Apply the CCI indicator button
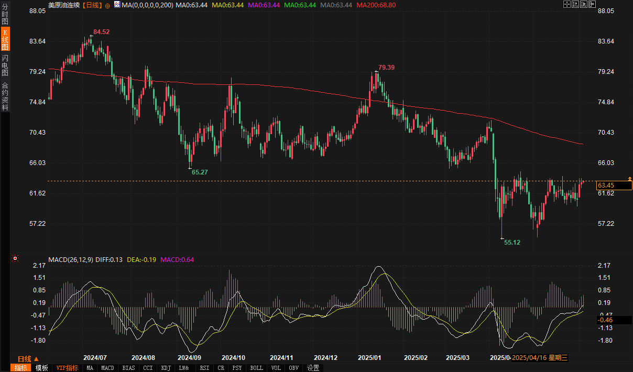This screenshot has width=633, height=372. point(148,368)
